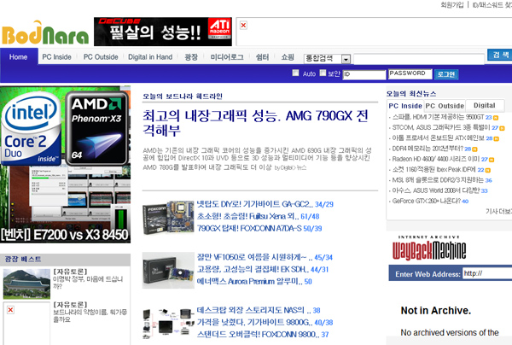Click the new-item icon beside 9500GT news
The height and width of the screenshot is (345, 512).
[x=496, y=118]
